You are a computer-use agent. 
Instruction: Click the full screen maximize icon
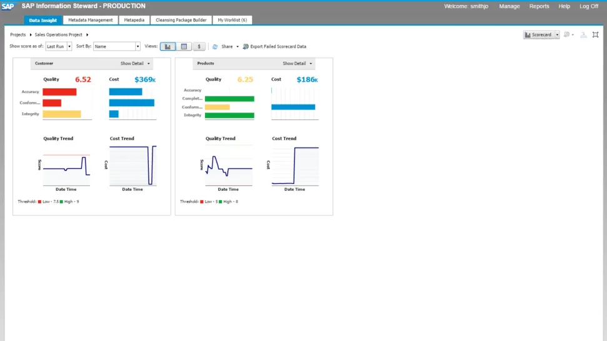[596, 35]
